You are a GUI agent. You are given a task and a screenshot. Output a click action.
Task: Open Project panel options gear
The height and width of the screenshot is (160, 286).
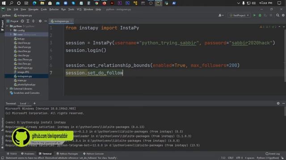(40, 21)
